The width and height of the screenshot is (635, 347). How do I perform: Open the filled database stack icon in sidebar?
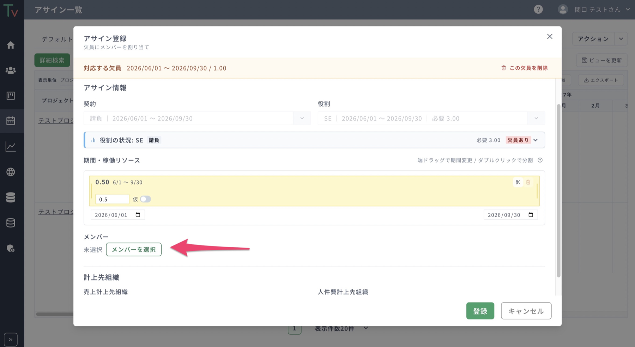point(11,197)
